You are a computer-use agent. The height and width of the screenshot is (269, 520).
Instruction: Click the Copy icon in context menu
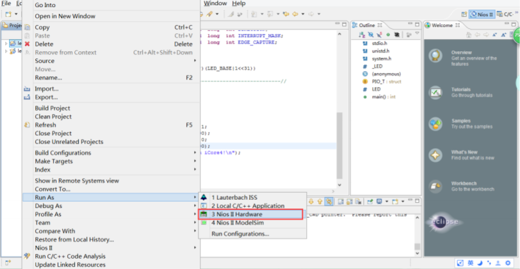click(x=27, y=28)
